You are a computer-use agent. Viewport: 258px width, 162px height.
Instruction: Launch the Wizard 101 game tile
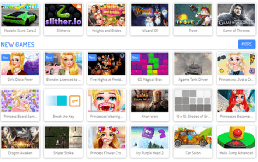[x=150, y=15]
